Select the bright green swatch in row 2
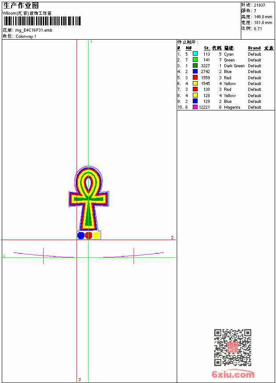Image resolution: width=276 pixels, height=383 pixels. pyautogui.click(x=195, y=60)
